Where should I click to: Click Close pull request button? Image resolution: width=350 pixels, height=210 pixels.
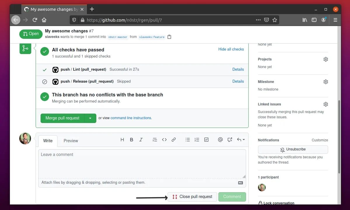pyautogui.click(x=192, y=197)
